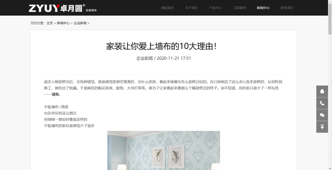Click the page vertical scrollbar thumb

coord(330,19)
